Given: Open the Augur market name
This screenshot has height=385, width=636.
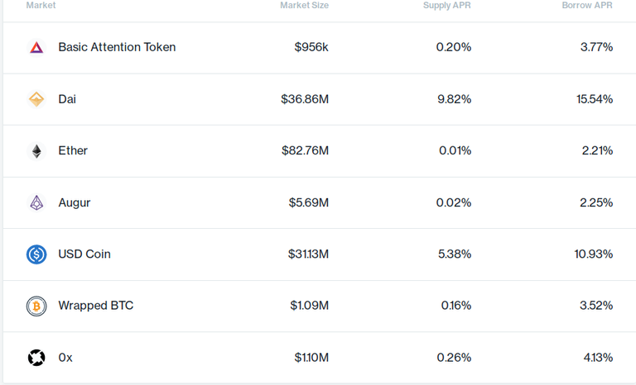Looking at the screenshot, I should (75, 202).
